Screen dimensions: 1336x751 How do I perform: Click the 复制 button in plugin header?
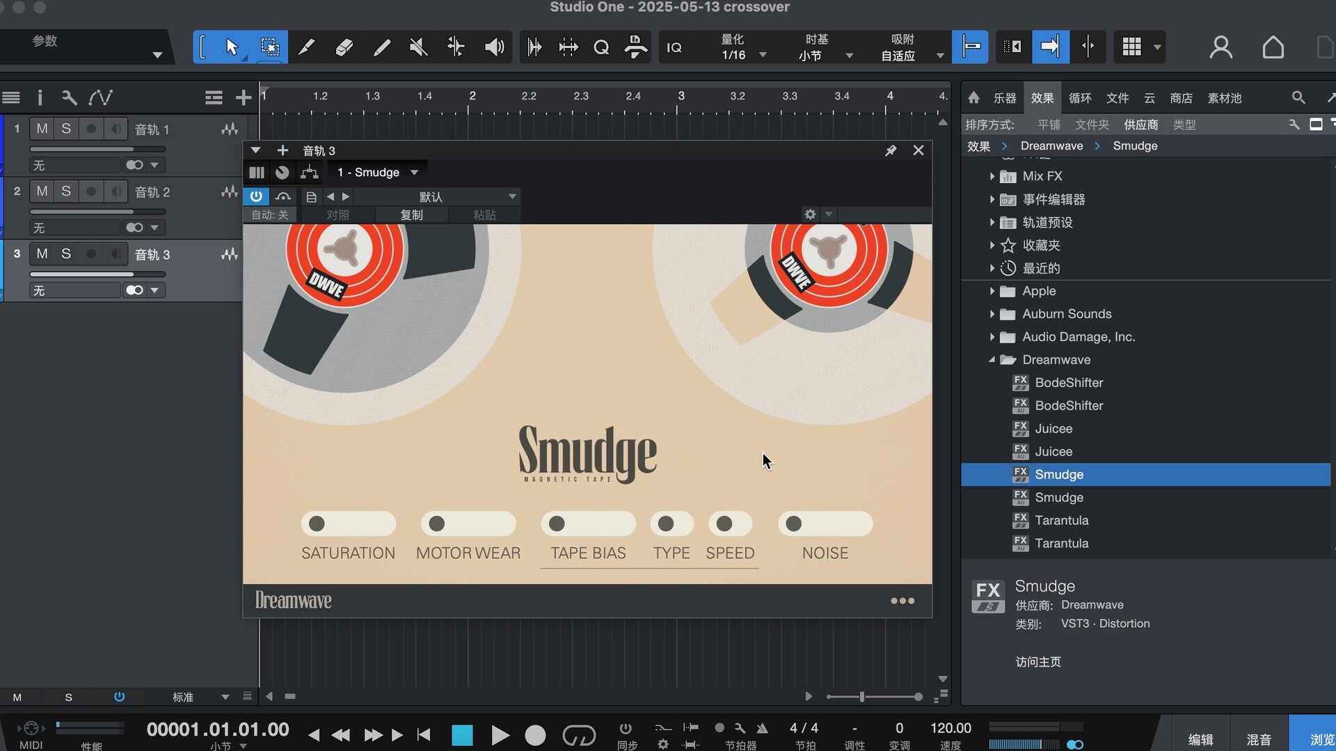coord(411,215)
